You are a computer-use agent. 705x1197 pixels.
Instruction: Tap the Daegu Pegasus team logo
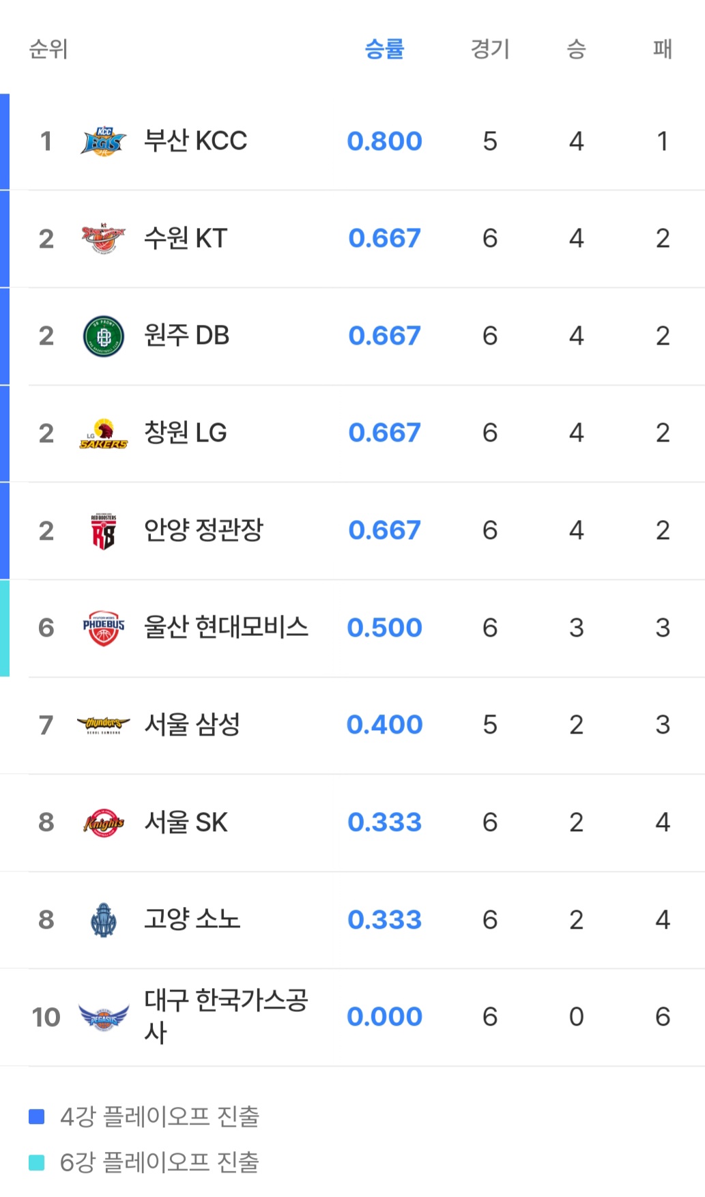[x=103, y=1018]
